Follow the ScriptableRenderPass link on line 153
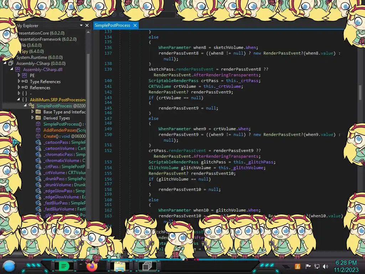 click(174, 162)
